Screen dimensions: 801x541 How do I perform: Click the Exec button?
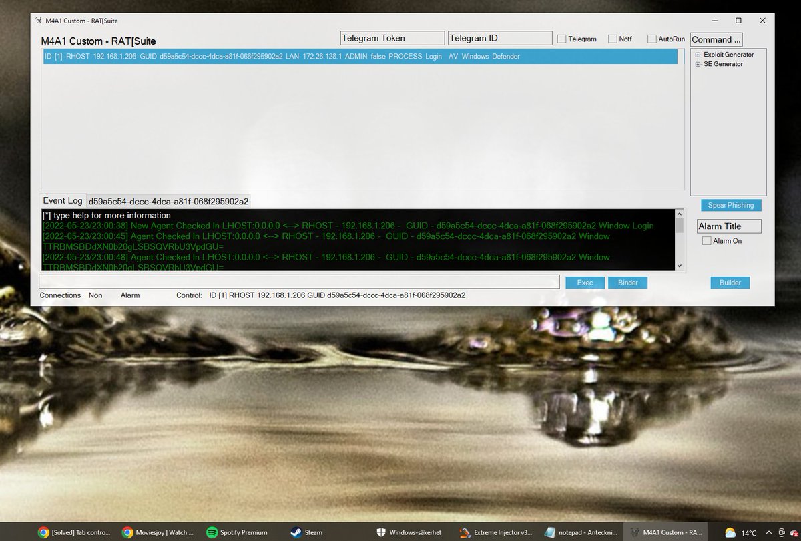[585, 283]
